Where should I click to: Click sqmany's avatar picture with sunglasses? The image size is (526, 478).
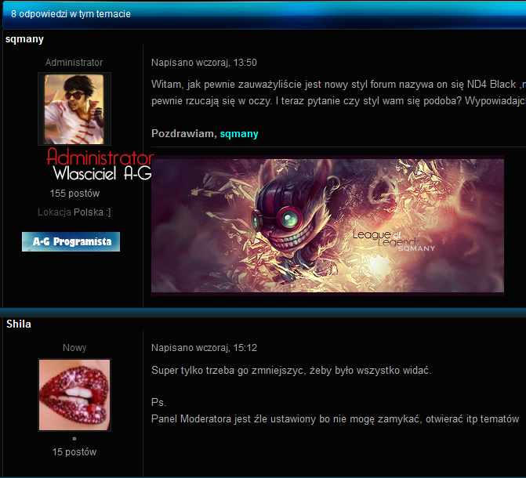point(74,109)
